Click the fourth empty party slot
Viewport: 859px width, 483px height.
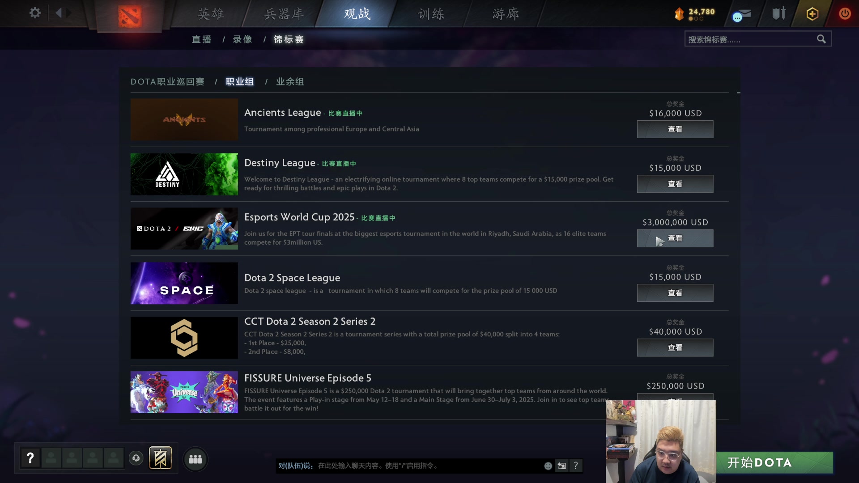coord(114,458)
